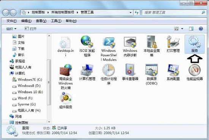Select the 打印管理 printer icon
Viewport: 209px width, 140px height.
(173, 44)
